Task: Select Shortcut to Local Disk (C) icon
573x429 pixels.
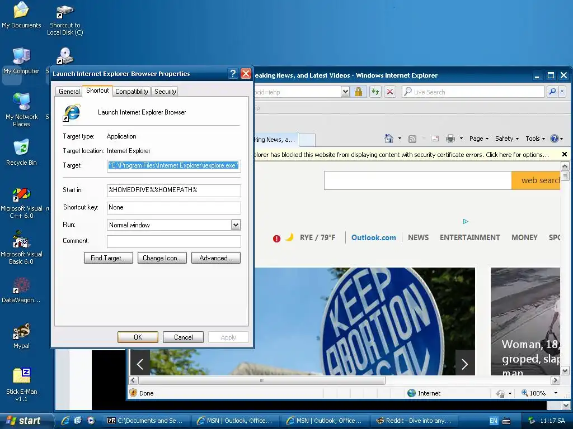Action: click(x=65, y=20)
